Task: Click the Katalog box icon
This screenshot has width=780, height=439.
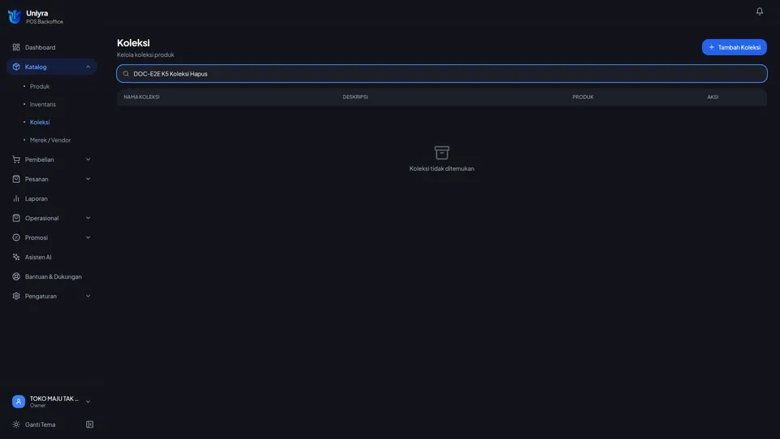Action: point(16,67)
